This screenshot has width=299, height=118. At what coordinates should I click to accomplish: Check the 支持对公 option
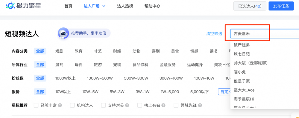point(103,105)
